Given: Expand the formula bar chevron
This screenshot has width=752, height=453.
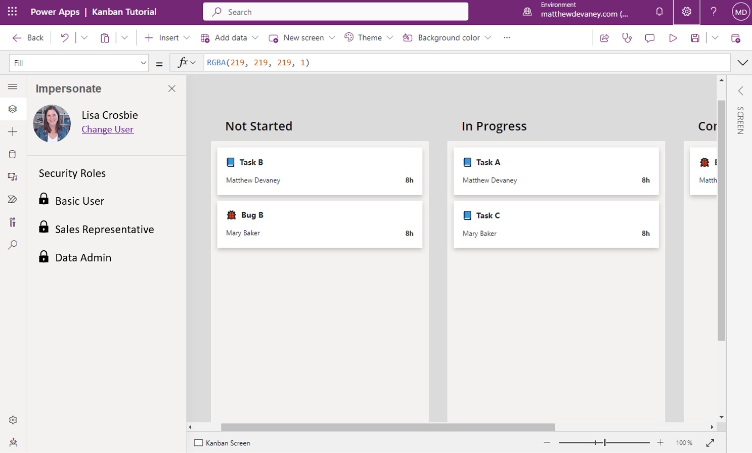Looking at the screenshot, I should (x=742, y=62).
